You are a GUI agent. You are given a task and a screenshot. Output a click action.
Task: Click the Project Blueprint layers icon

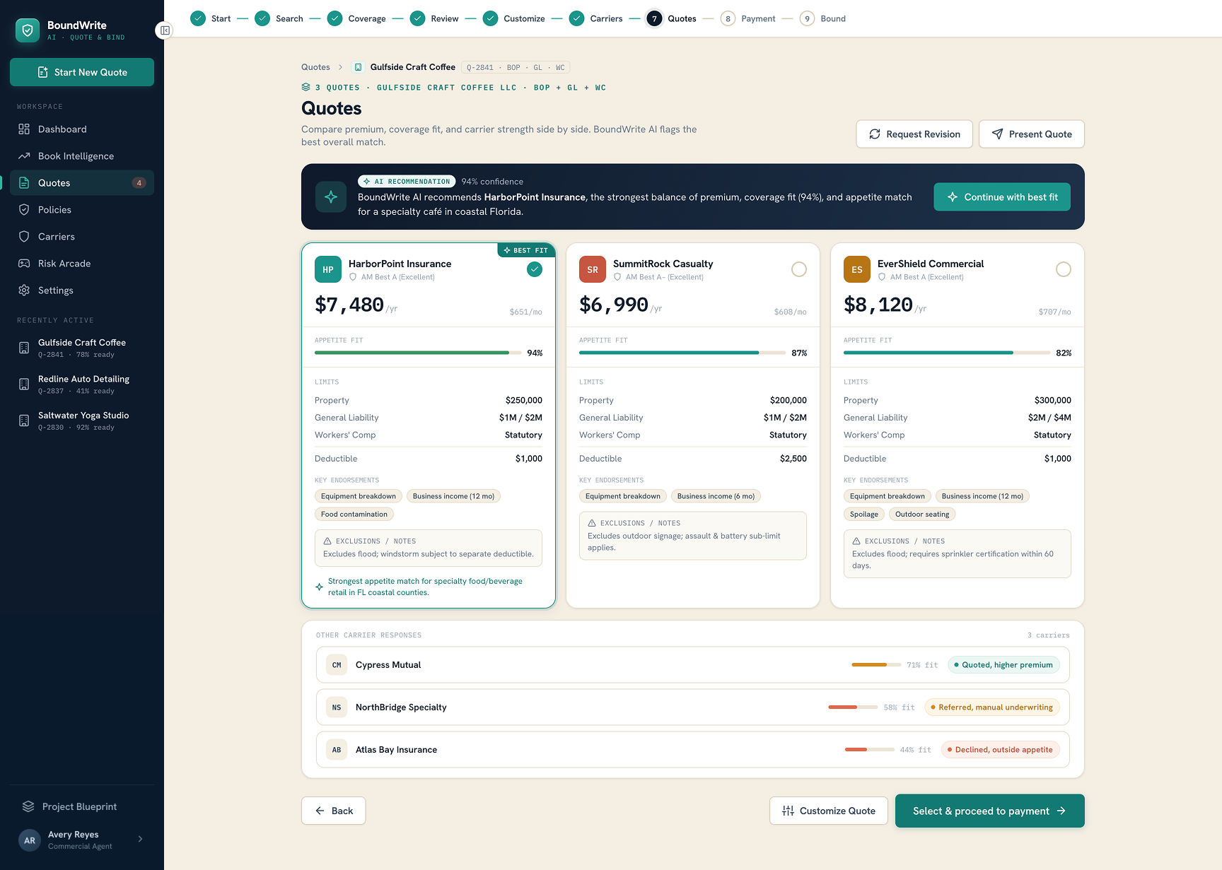[x=28, y=806]
